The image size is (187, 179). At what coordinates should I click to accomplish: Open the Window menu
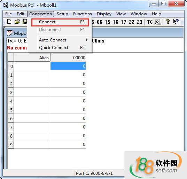point(139,14)
